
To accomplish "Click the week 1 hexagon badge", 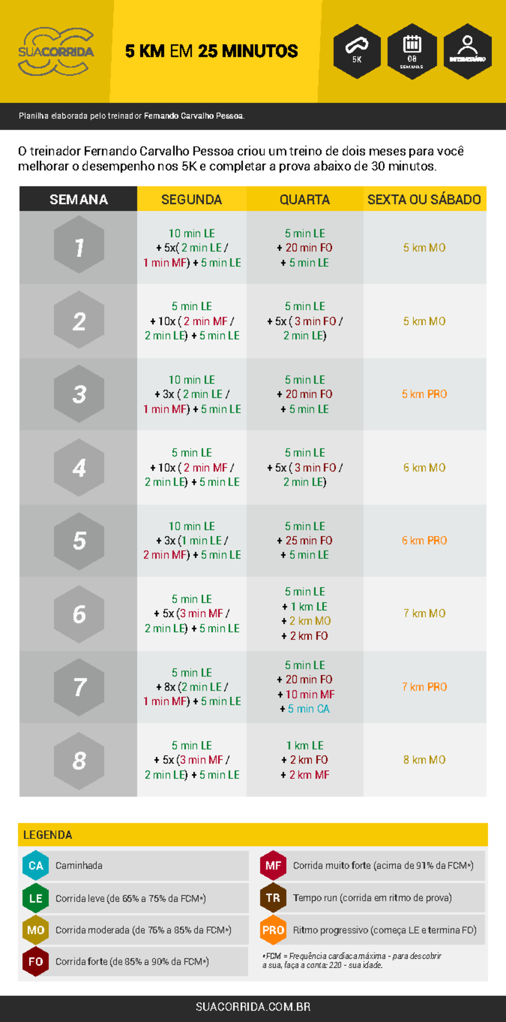I will pos(79,245).
